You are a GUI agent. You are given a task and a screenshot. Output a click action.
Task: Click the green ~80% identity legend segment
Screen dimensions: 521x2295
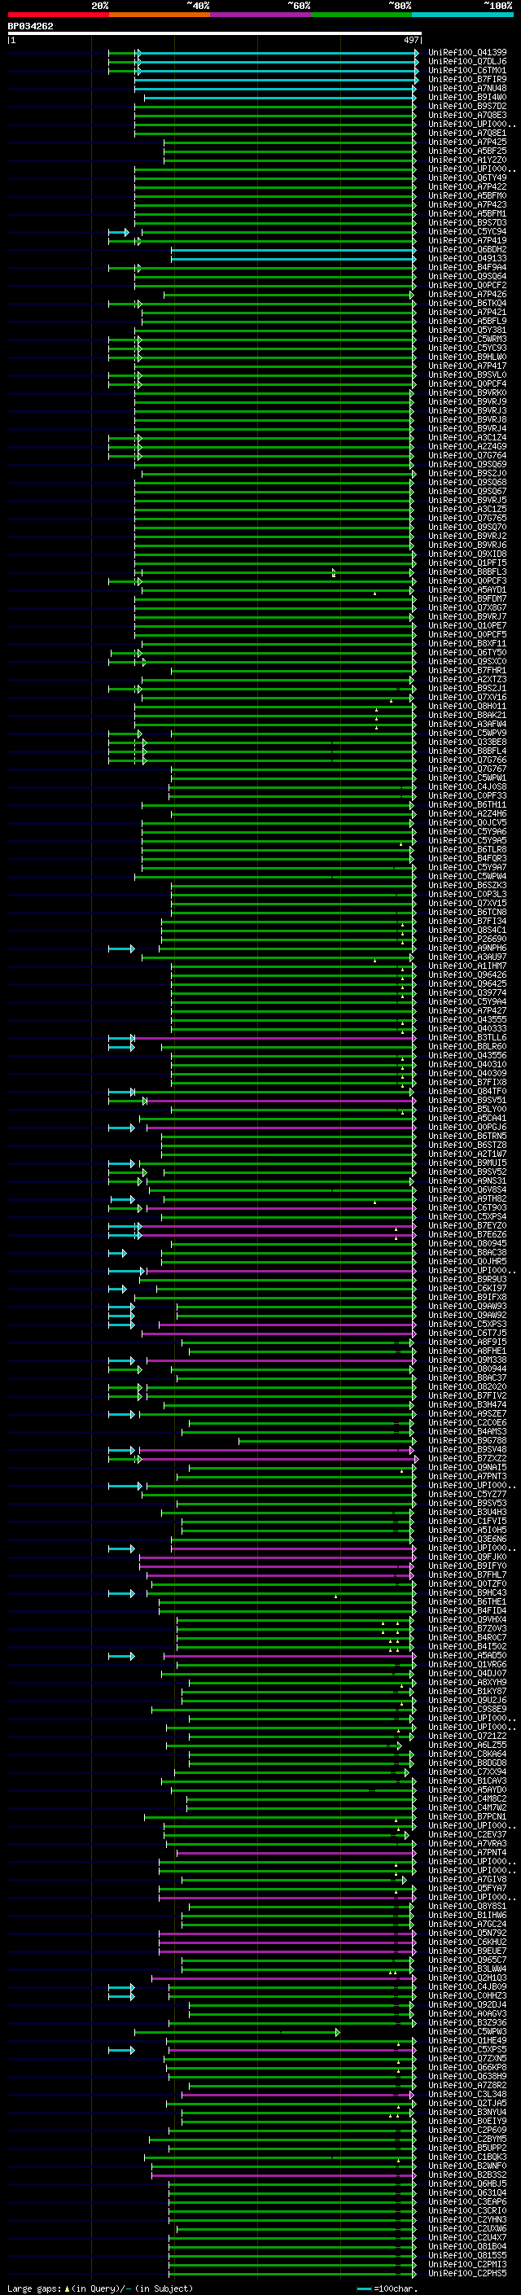point(361,15)
